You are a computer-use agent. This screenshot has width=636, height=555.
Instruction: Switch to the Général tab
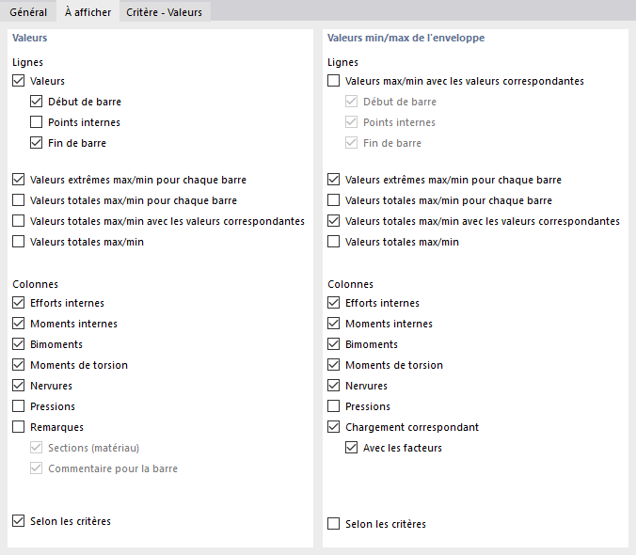pos(28,12)
